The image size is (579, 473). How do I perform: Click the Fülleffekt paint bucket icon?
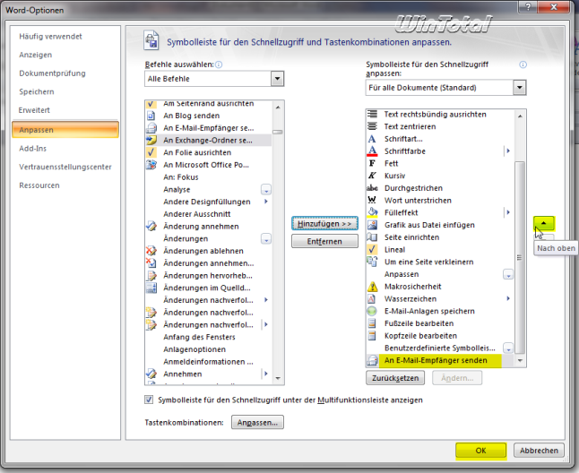pyautogui.click(x=372, y=212)
